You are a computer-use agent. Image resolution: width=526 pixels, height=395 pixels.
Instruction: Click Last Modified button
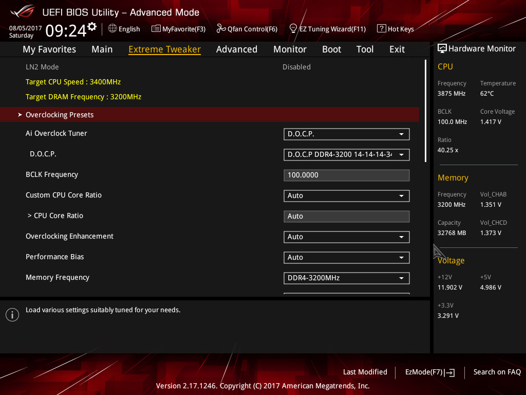pos(365,372)
